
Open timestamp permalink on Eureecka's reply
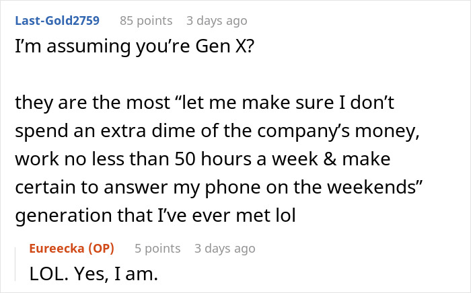pos(225,249)
